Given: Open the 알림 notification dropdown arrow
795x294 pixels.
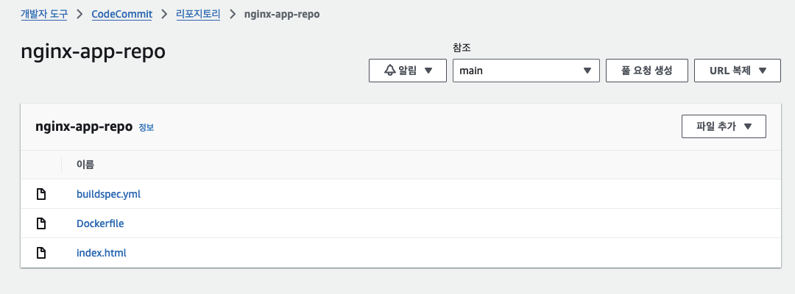Looking at the screenshot, I should [429, 71].
